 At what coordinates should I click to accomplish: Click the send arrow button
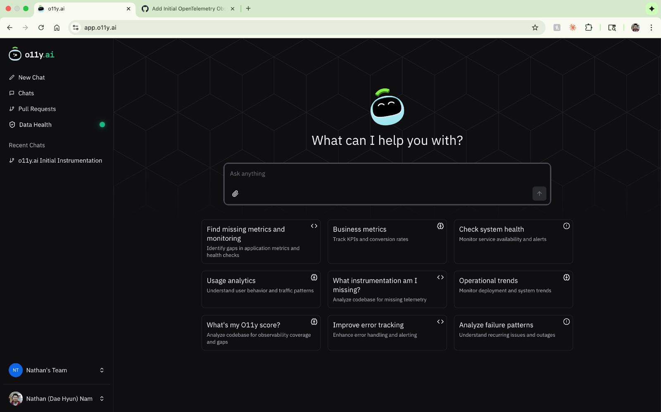coord(539,194)
